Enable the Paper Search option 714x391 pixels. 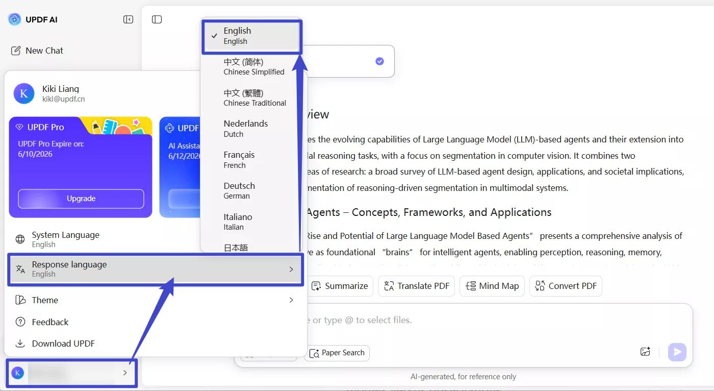pyautogui.click(x=337, y=353)
